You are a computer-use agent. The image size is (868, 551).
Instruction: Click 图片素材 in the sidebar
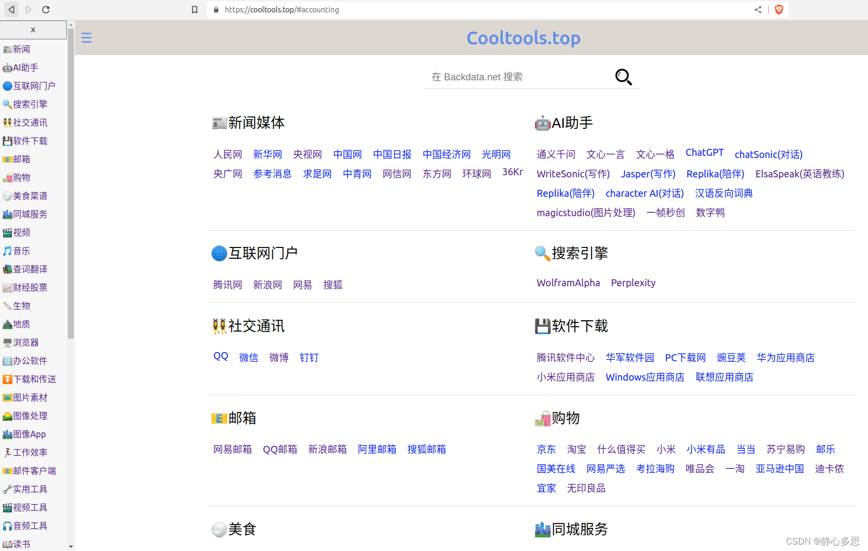[25, 397]
